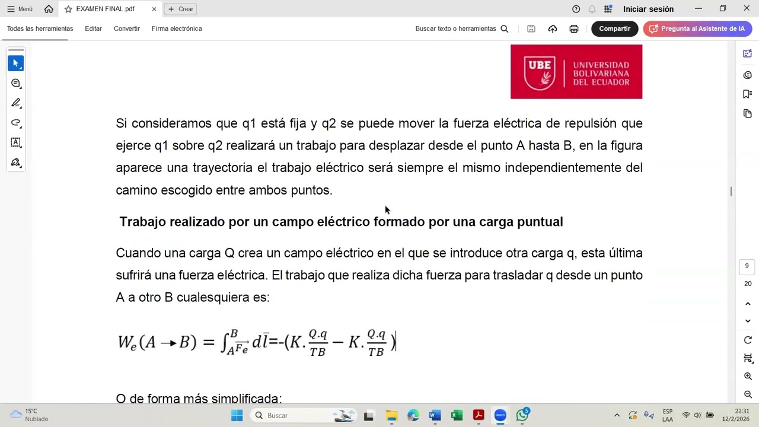Screen dimensions: 759x427
Task: Click the Crear new tab button
Action: click(180, 9)
